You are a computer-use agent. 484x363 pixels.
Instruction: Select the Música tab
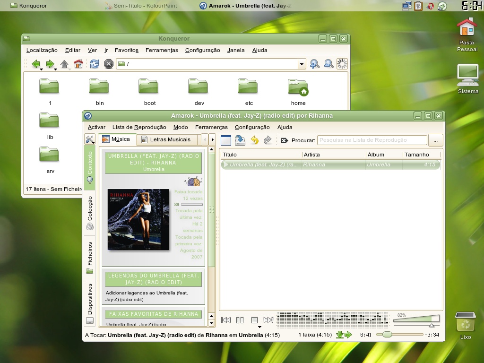[117, 139]
